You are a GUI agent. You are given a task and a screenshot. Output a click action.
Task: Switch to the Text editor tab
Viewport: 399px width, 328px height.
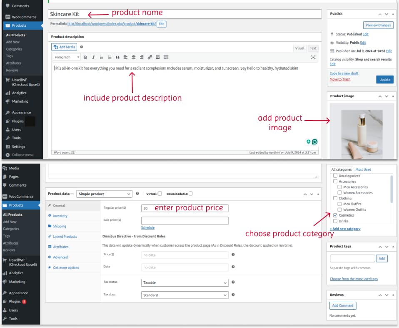(313, 48)
